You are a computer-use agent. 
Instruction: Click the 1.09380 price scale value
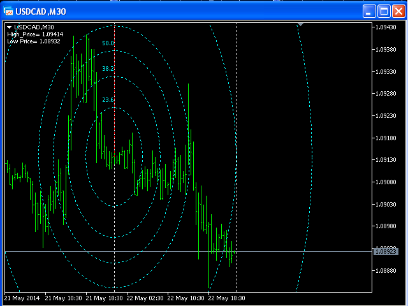pos(386,50)
